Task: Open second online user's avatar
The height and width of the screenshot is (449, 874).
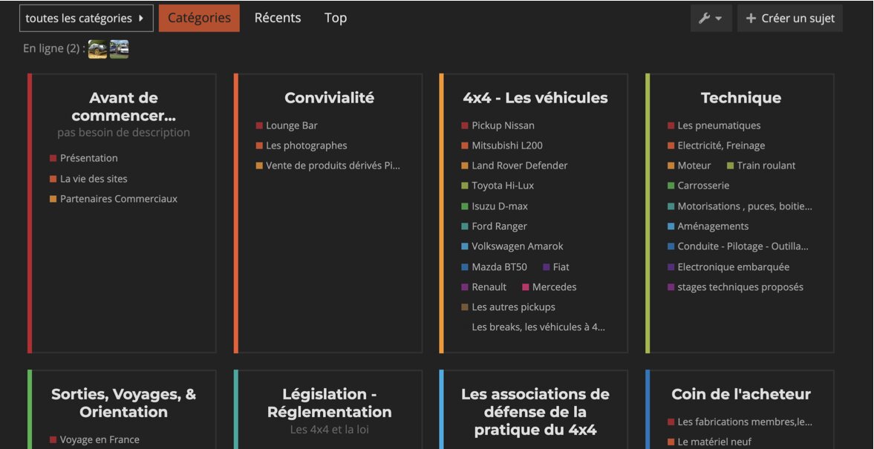Action: (x=120, y=49)
